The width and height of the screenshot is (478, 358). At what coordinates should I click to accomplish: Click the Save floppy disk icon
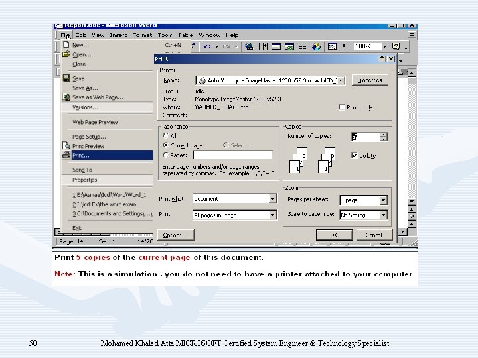[x=66, y=78]
